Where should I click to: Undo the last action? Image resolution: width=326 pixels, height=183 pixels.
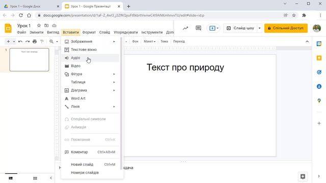tap(20, 42)
